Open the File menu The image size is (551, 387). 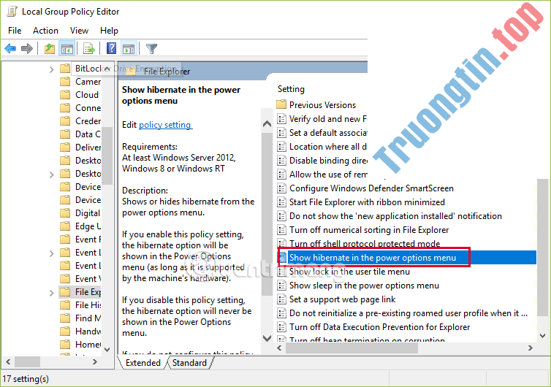point(15,31)
